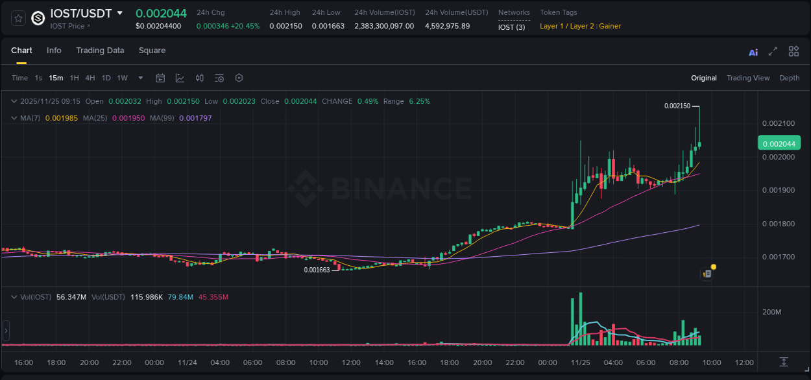Open the candlestick style settings icon
The width and height of the screenshot is (811, 380).
pyautogui.click(x=199, y=78)
